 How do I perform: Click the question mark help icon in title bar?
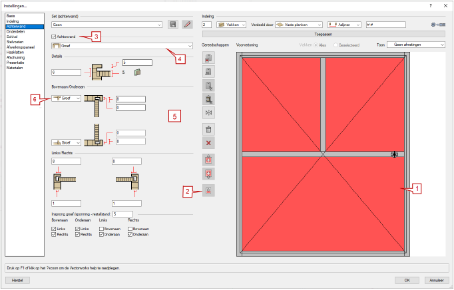(x=431, y=6)
